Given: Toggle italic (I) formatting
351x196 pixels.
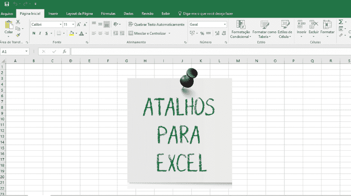Looking at the screenshot, I should [x=40, y=34].
